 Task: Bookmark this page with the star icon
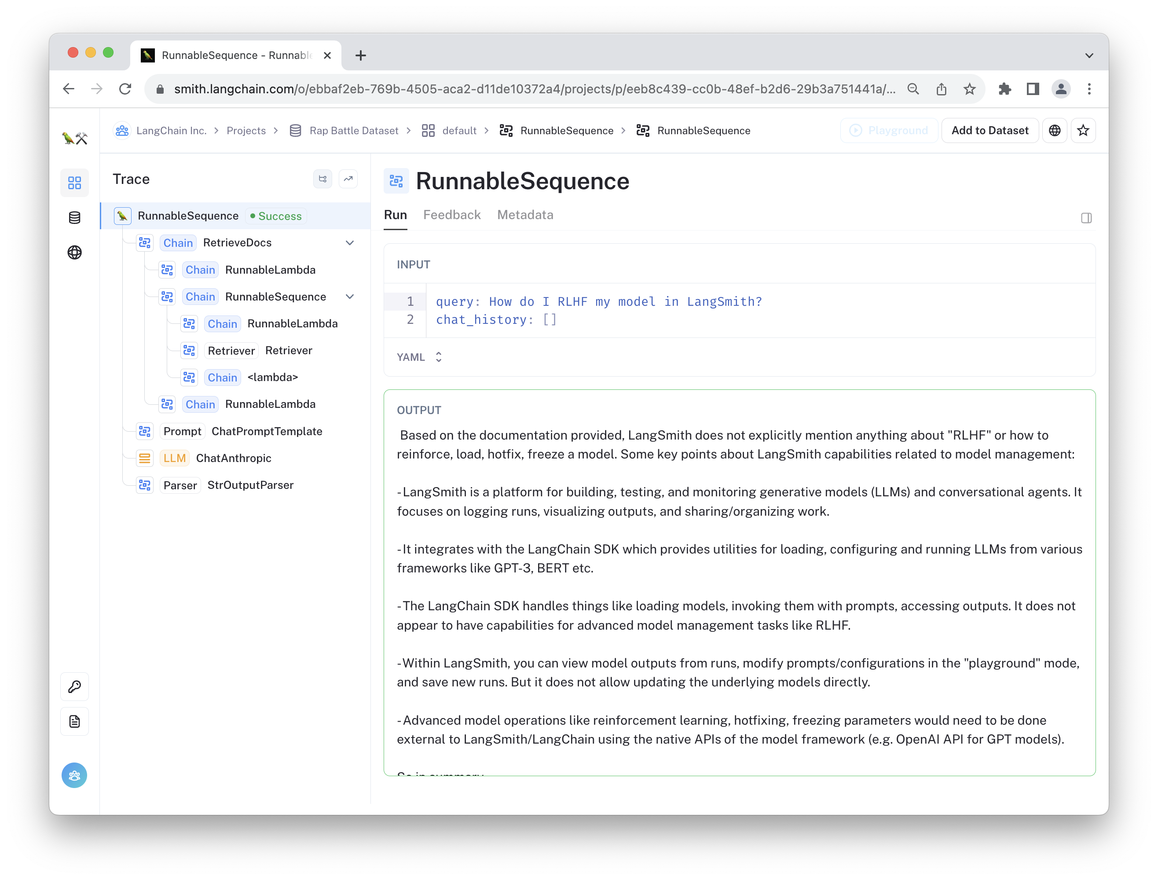[x=969, y=89]
